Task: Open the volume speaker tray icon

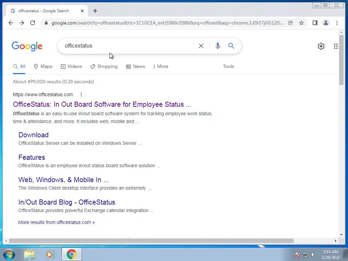Action: coord(314,255)
